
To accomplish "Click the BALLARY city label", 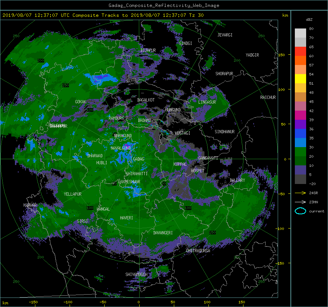I will pos(237,180).
